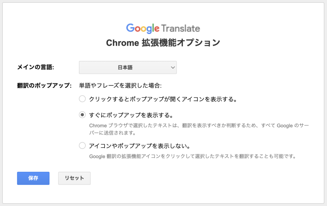Click the Google Translate logo
The height and width of the screenshot is (206, 327).
(x=163, y=28)
